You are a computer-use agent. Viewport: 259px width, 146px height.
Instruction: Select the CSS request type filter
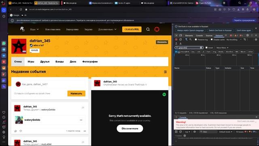coord(199,52)
